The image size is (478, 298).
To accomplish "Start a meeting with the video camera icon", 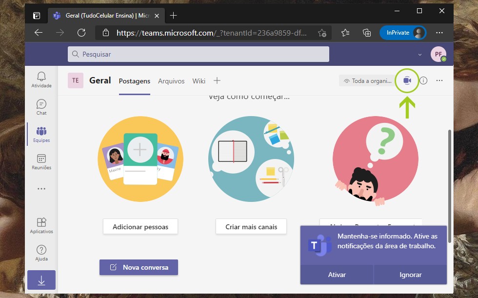I will pyautogui.click(x=407, y=80).
